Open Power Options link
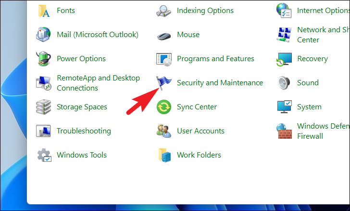The width and height of the screenshot is (350, 211). coord(81,59)
